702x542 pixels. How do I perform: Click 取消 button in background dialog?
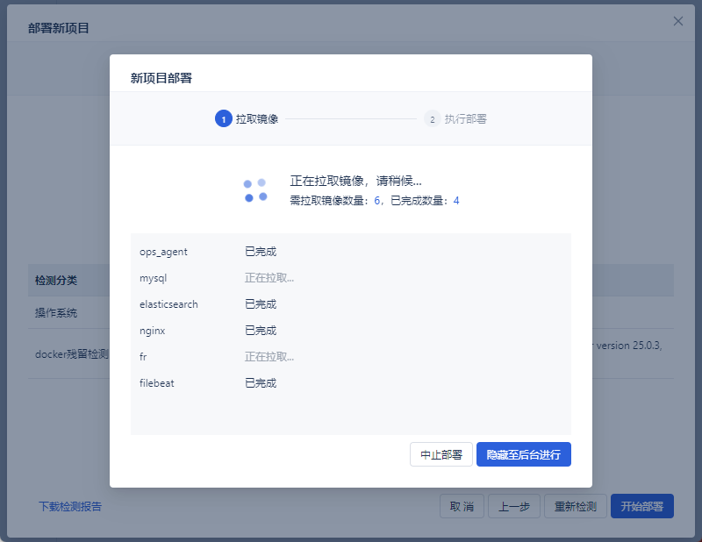pyautogui.click(x=462, y=506)
